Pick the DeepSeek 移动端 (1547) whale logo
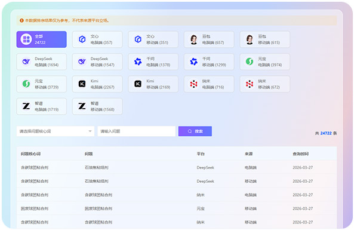354x230 pixels. [82, 62]
